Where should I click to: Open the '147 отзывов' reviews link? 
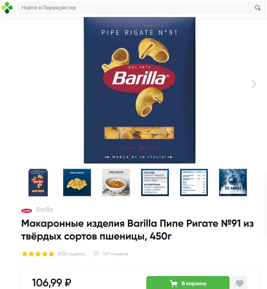115,254
